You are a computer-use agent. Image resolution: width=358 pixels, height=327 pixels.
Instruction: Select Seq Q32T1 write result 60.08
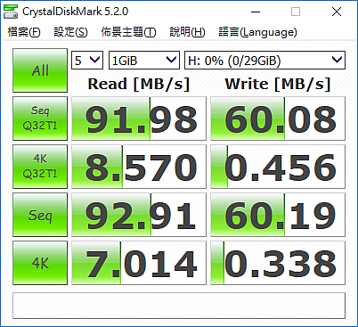tap(278, 119)
